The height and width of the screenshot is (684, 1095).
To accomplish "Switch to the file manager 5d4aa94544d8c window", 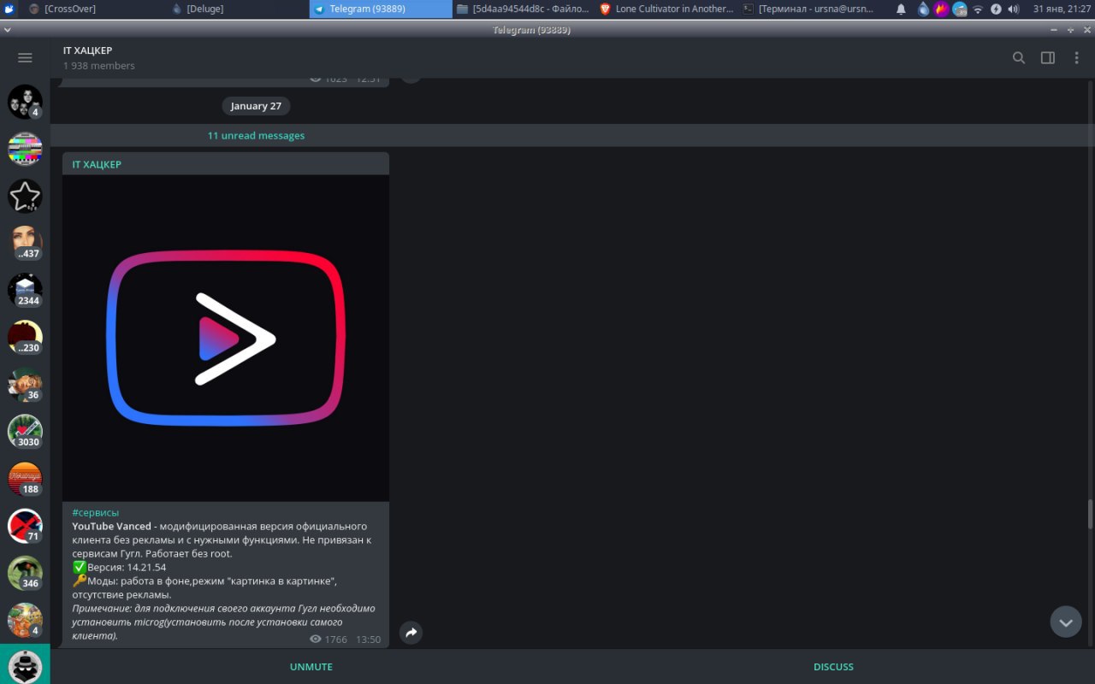I will click(524, 9).
